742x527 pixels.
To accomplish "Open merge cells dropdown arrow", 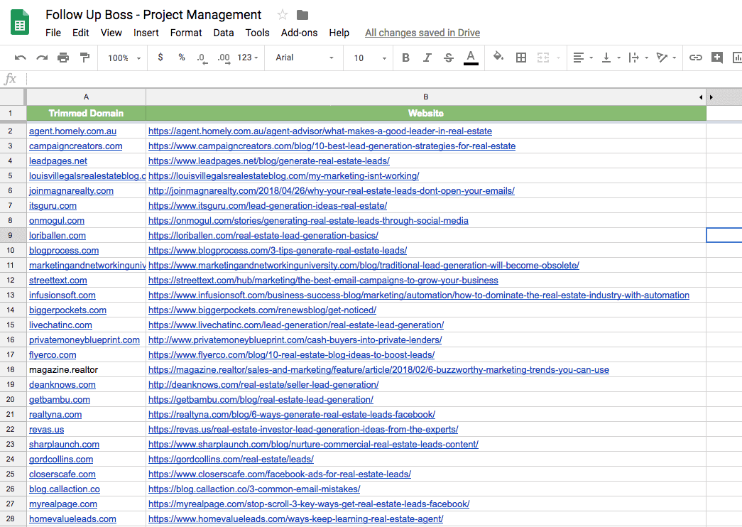I will click(x=558, y=58).
